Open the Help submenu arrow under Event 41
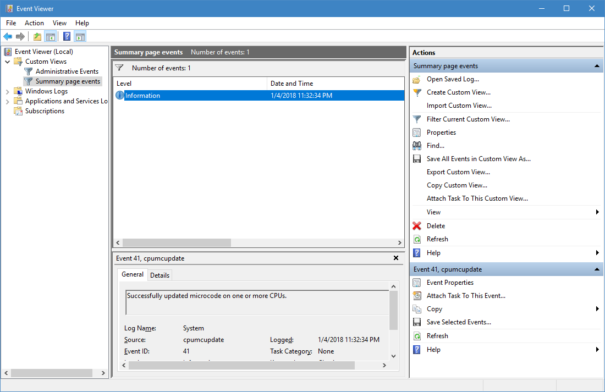Image resolution: width=605 pixels, height=392 pixels. point(597,350)
